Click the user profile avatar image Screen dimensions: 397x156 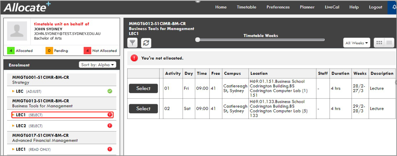(x=17, y=31)
